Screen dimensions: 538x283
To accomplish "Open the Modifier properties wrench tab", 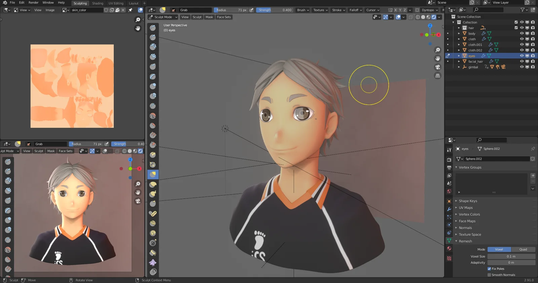I will point(449,209).
